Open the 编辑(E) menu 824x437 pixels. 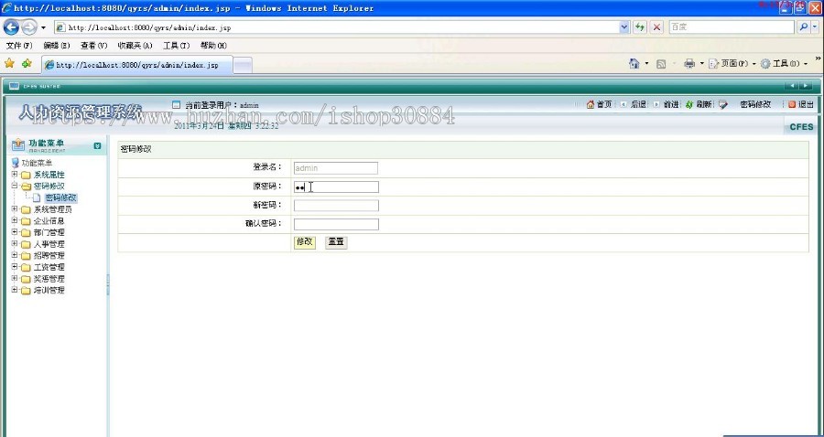tap(56, 46)
